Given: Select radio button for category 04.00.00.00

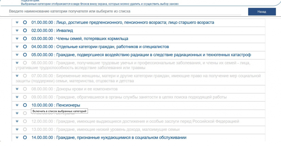Looking at the screenshot, I should [x=25, y=47].
